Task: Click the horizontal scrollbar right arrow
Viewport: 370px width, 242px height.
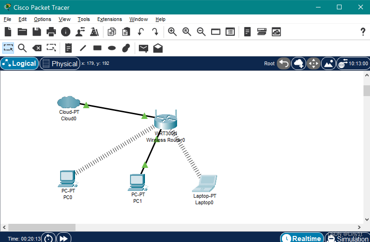Action: [359, 228]
